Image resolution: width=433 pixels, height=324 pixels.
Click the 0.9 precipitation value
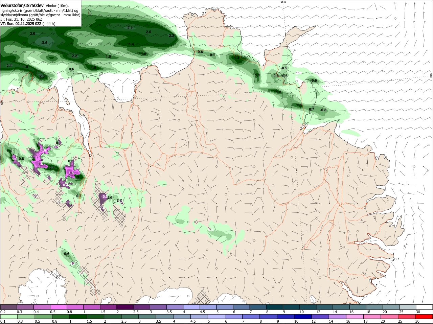point(314,80)
